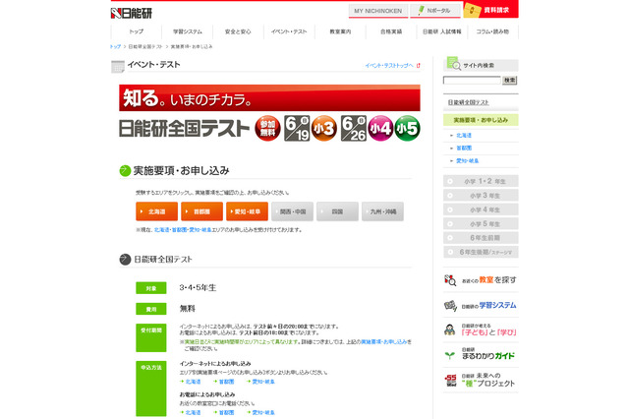
Task: Click the Nポータル button
Action: (x=435, y=11)
